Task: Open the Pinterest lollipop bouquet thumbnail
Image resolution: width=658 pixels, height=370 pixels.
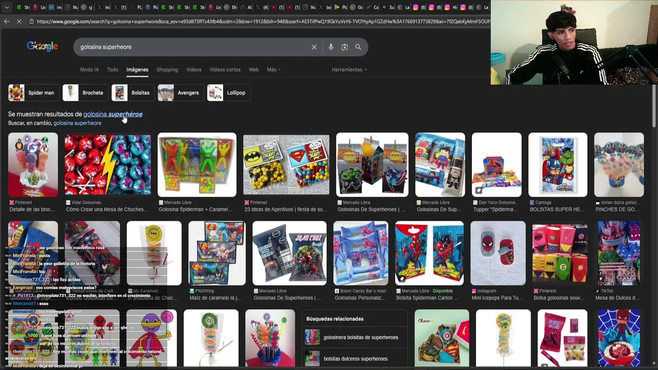Action: click(33, 164)
